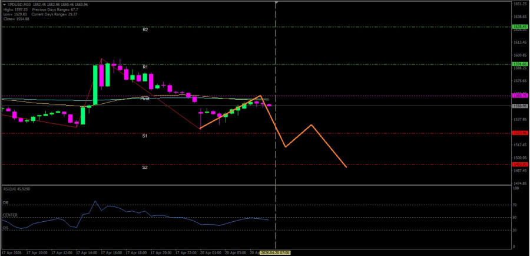This screenshot has height=256, width=530.
Task: Select the R2 resistance level label
Action: pyautogui.click(x=145, y=29)
